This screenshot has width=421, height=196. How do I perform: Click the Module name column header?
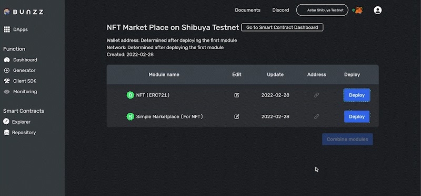coord(164,74)
